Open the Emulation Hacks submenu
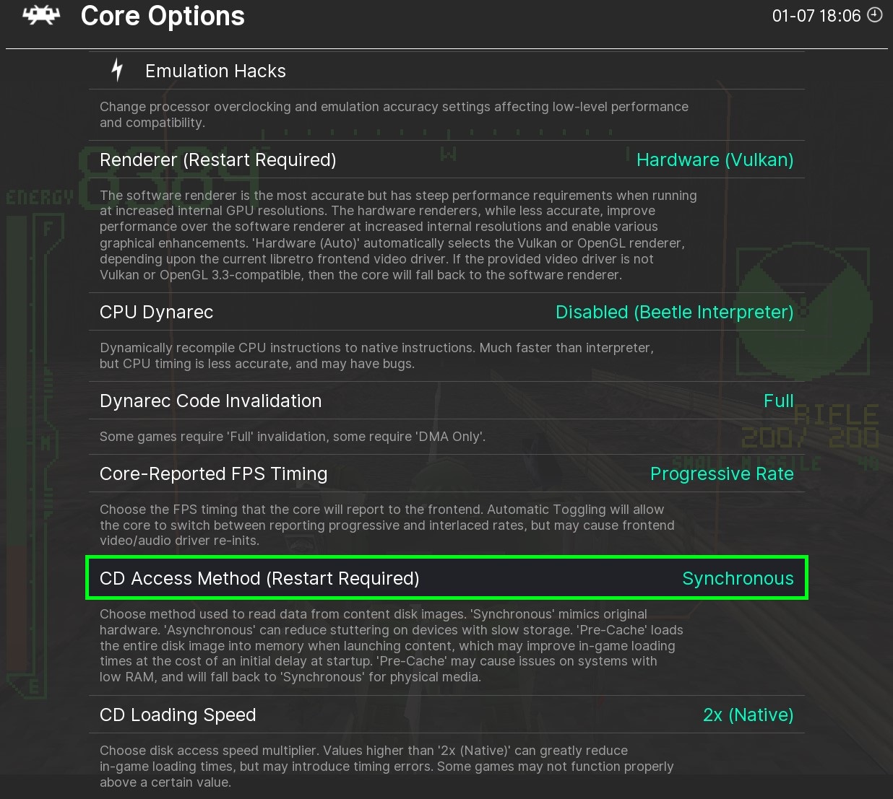 tap(215, 71)
